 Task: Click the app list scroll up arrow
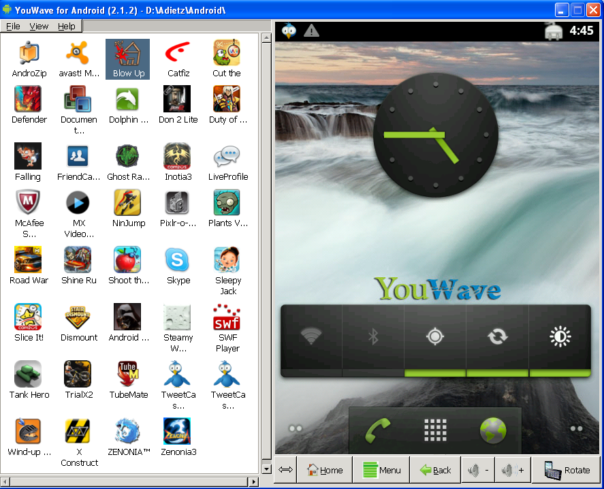(x=266, y=37)
